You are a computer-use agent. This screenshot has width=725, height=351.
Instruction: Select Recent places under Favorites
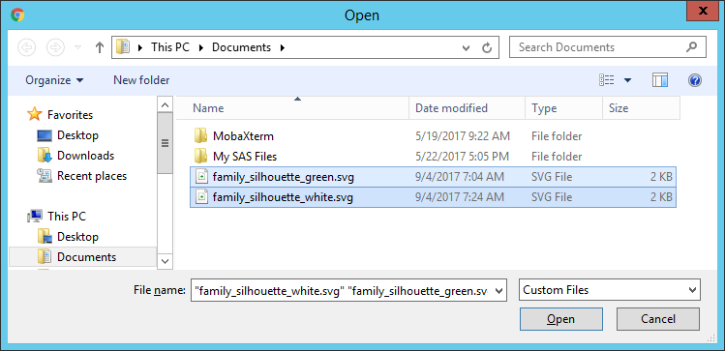[x=92, y=176]
